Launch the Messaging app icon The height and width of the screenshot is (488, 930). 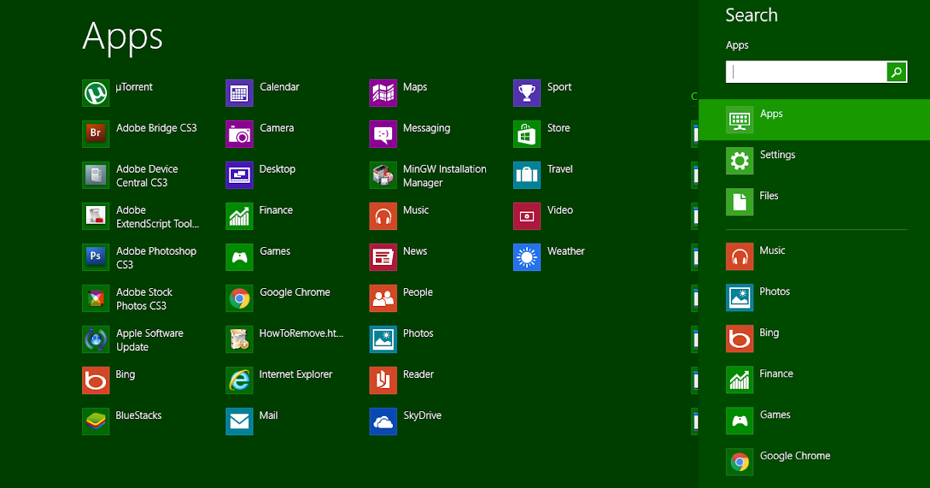point(383,134)
